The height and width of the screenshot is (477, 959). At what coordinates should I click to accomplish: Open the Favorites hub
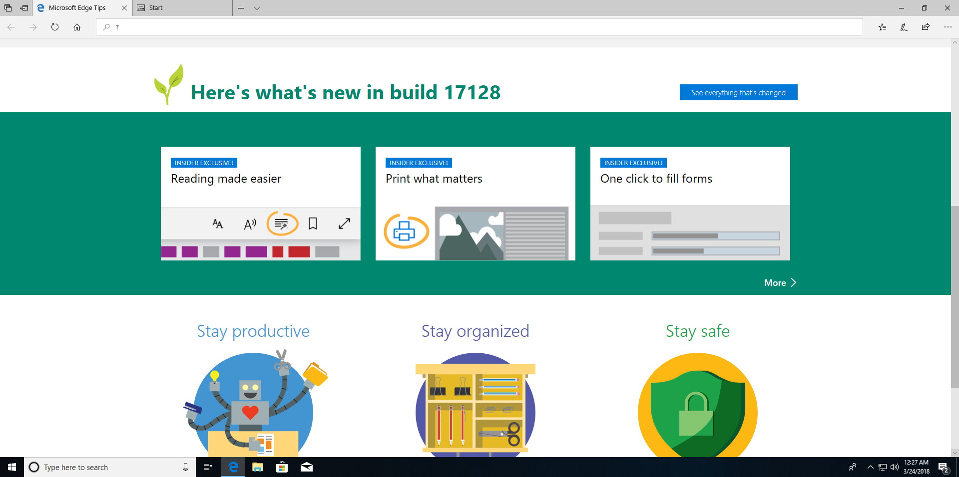point(882,27)
